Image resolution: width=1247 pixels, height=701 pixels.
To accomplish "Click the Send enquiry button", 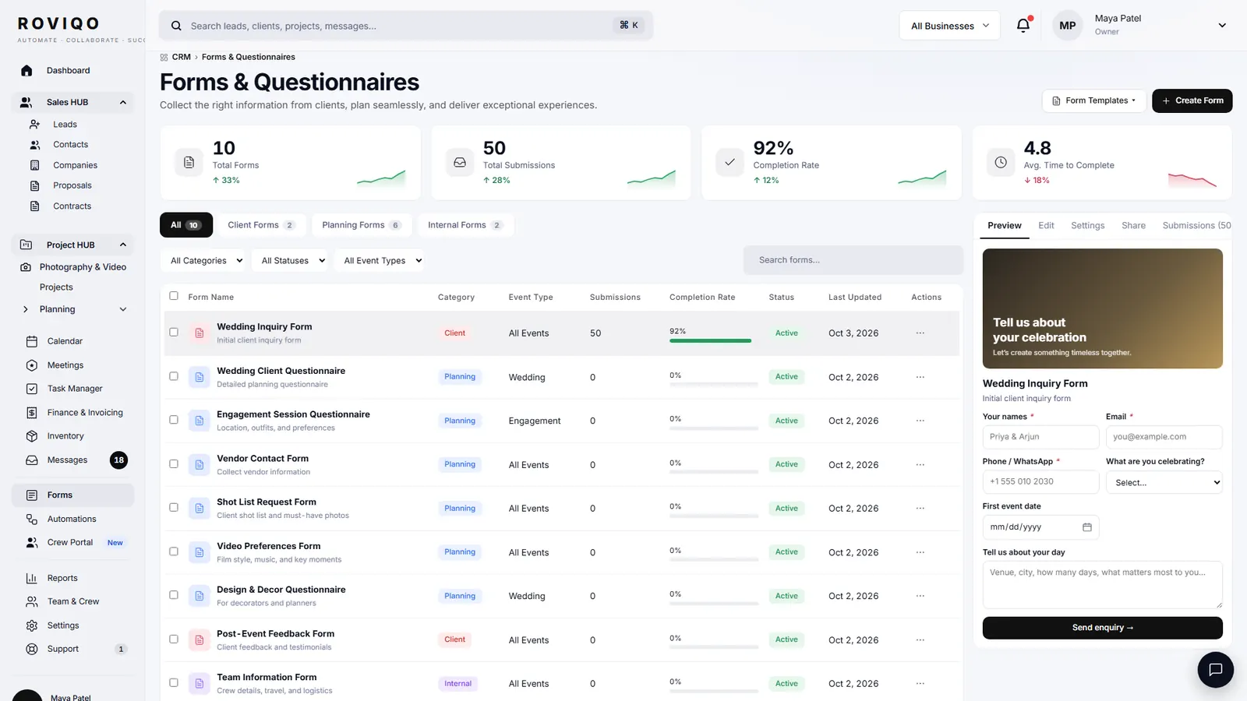I will pos(1102,628).
